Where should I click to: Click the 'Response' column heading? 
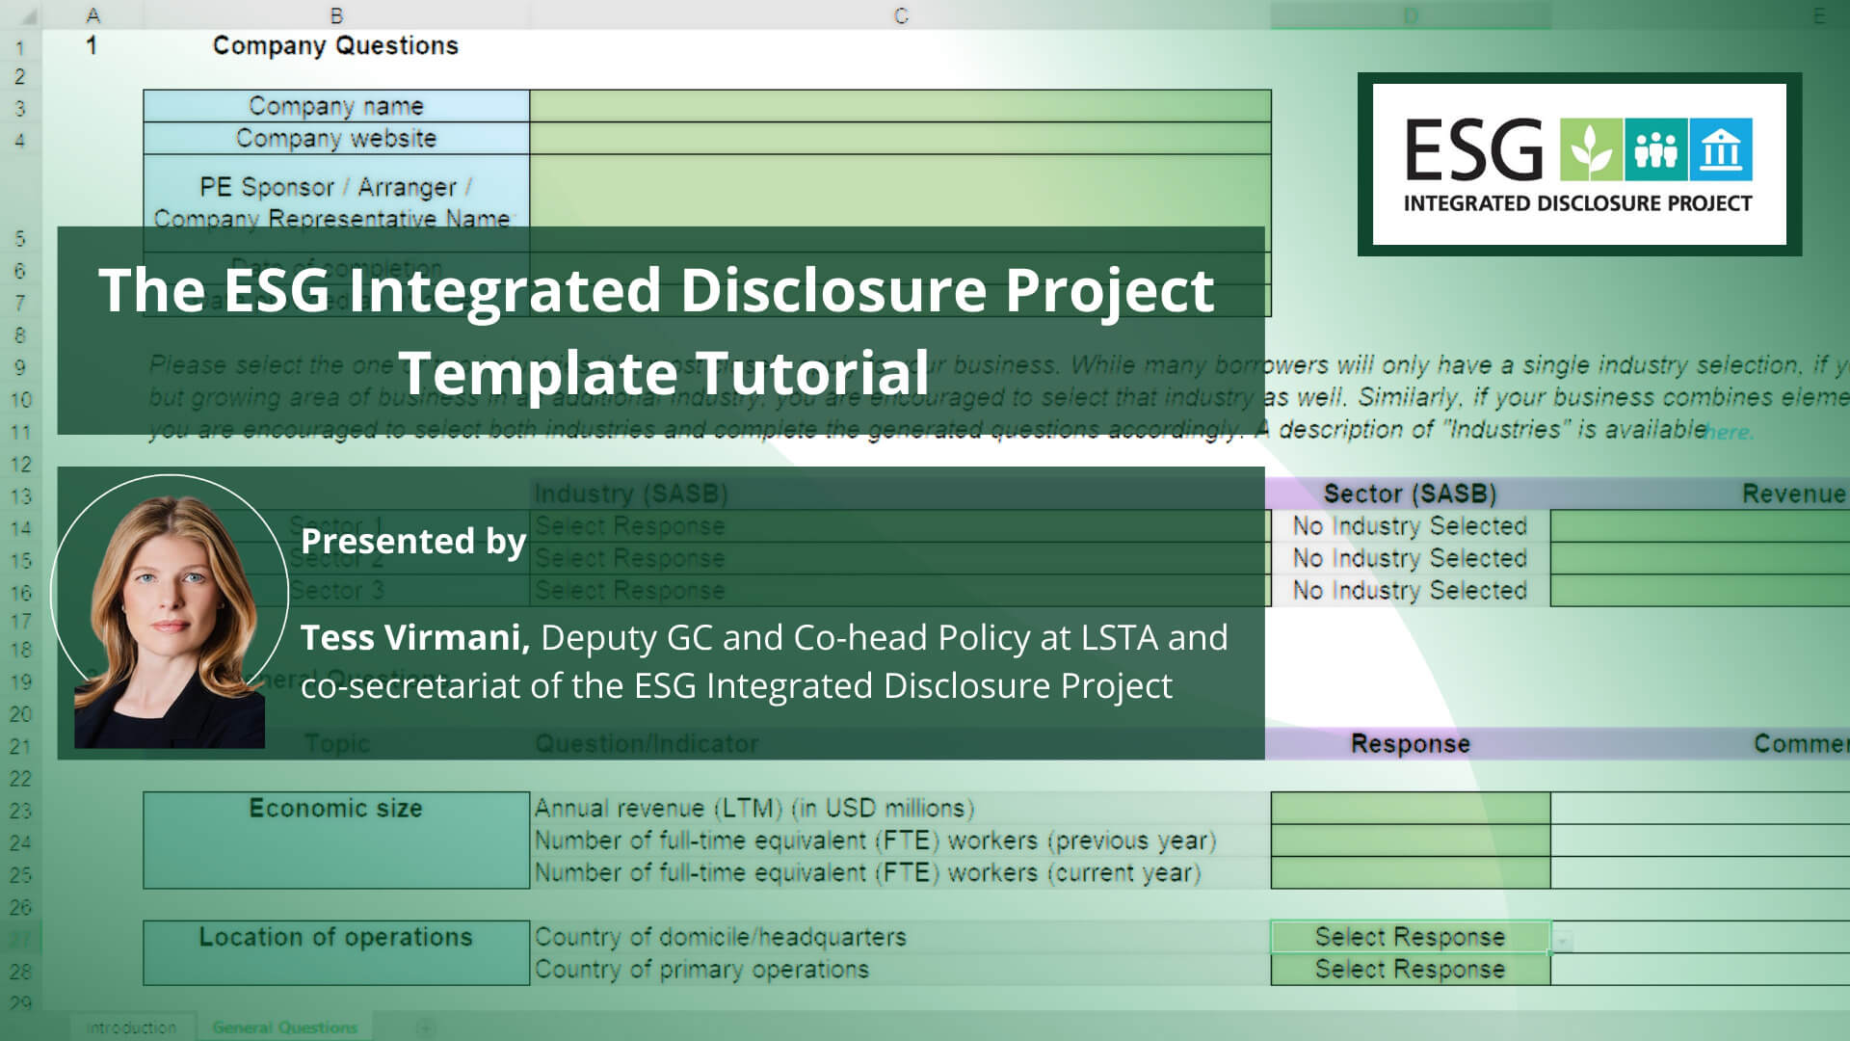click(x=1411, y=743)
